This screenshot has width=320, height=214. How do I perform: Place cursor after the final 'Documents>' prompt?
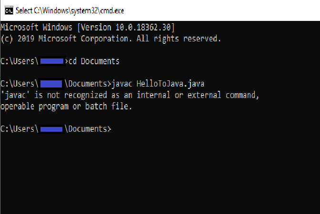coord(113,129)
